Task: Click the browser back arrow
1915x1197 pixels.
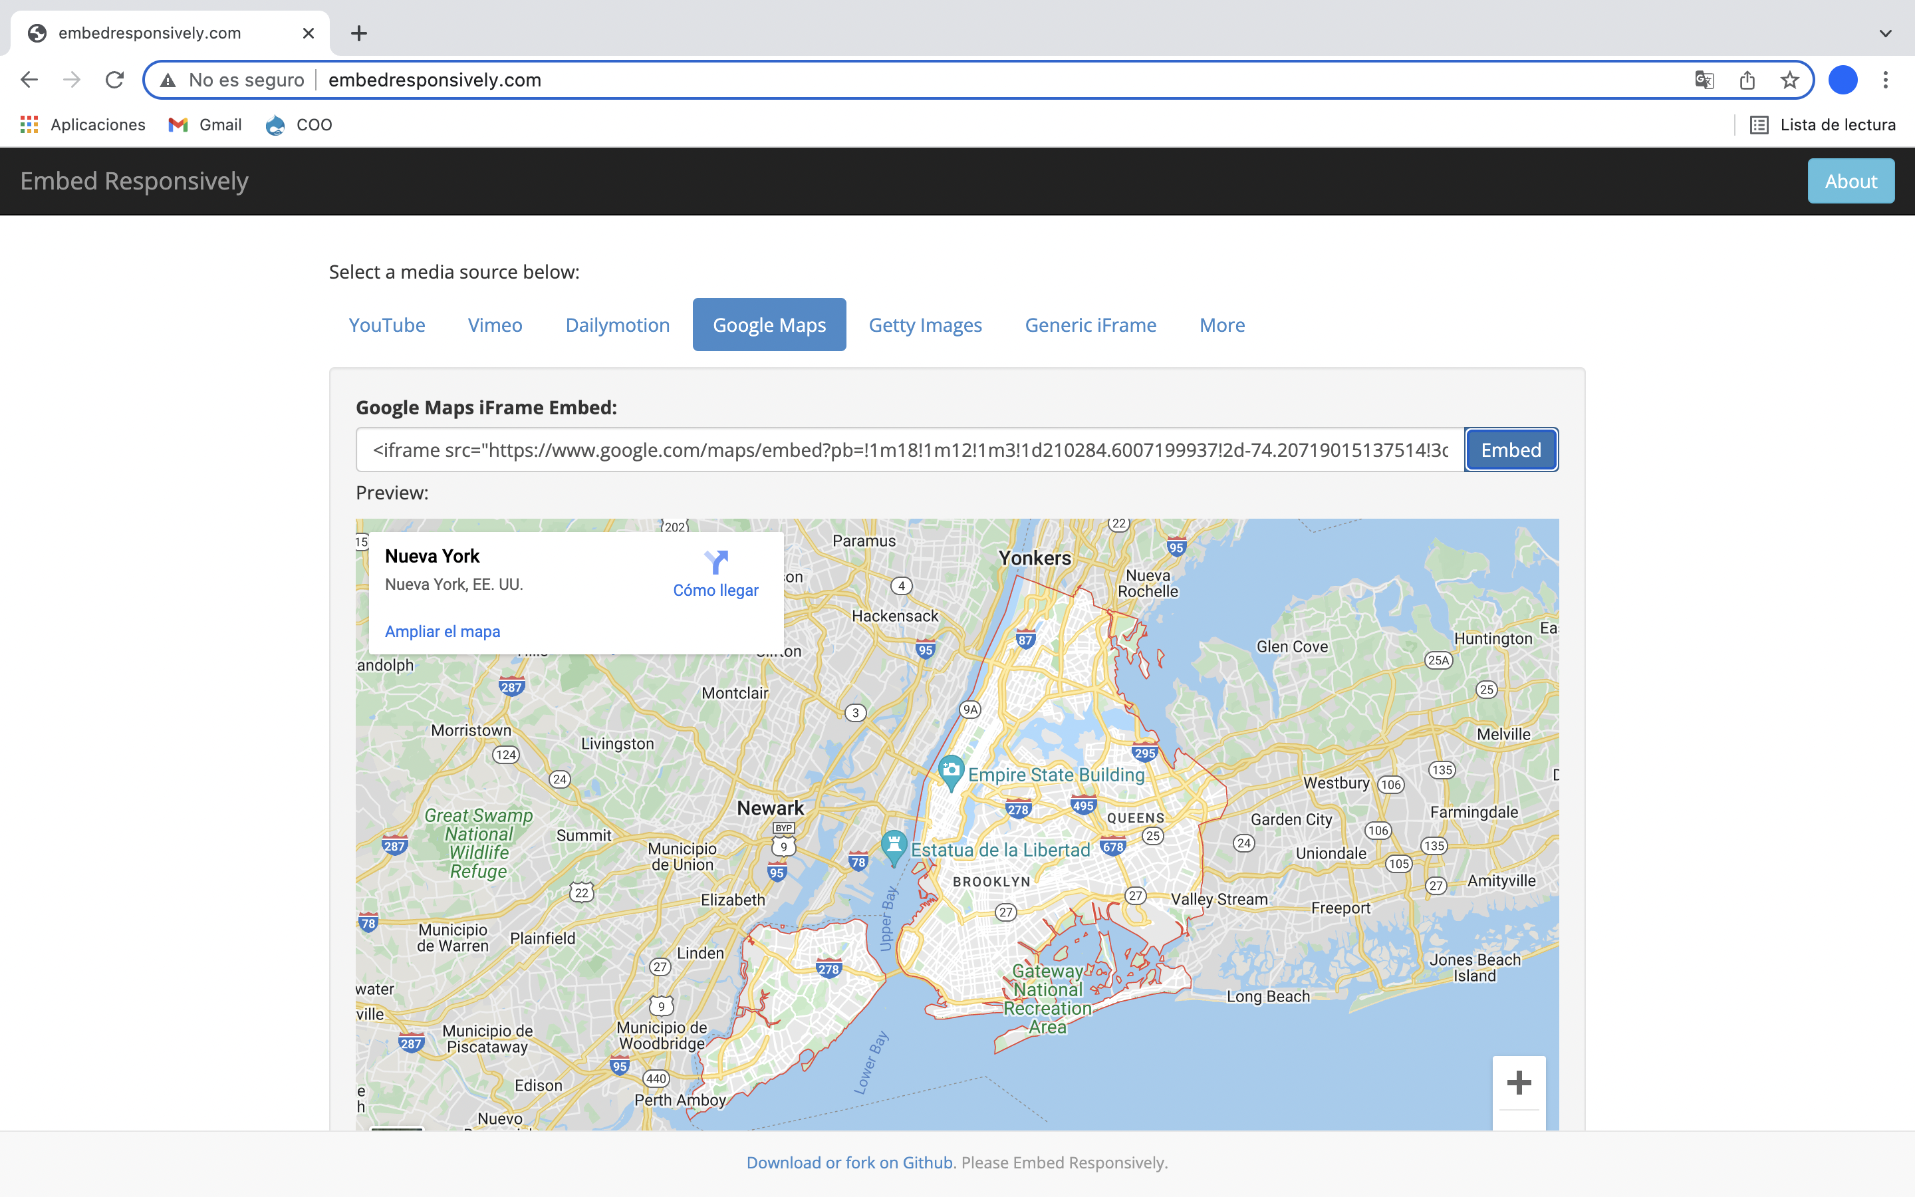Action: 29,80
